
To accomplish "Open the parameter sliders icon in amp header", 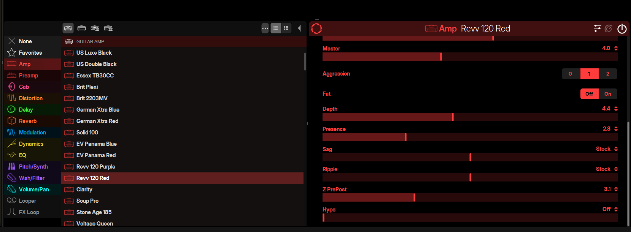I will coord(598,28).
